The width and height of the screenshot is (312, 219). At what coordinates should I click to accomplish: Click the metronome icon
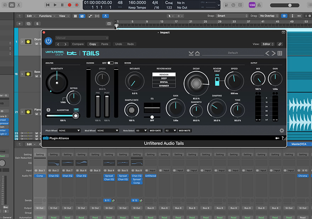tap(259, 5)
